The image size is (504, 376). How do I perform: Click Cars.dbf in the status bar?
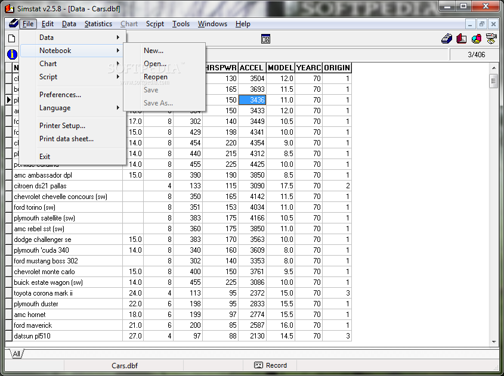coord(124,365)
